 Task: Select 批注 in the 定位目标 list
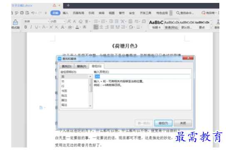[75, 95]
